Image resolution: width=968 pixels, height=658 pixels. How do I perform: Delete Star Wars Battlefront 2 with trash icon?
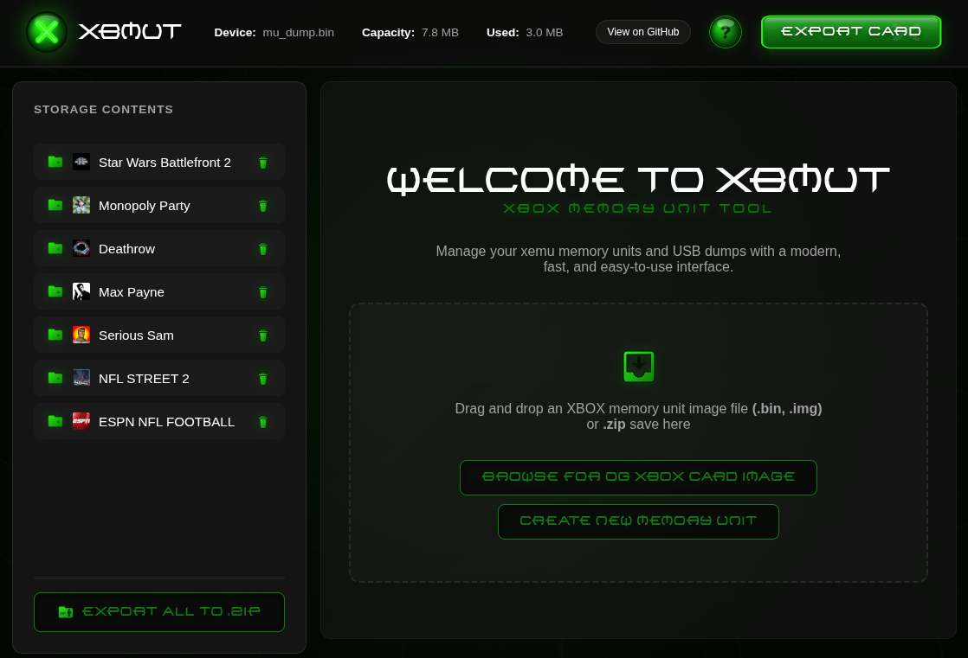(x=262, y=162)
